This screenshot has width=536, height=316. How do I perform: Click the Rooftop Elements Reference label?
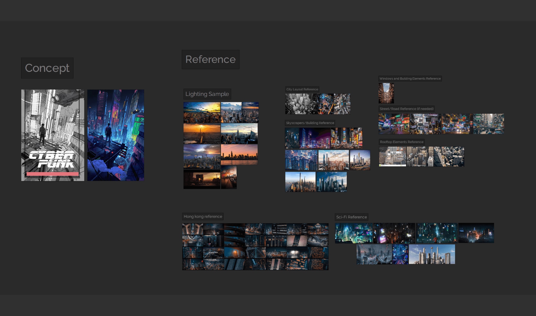tap(401, 142)
